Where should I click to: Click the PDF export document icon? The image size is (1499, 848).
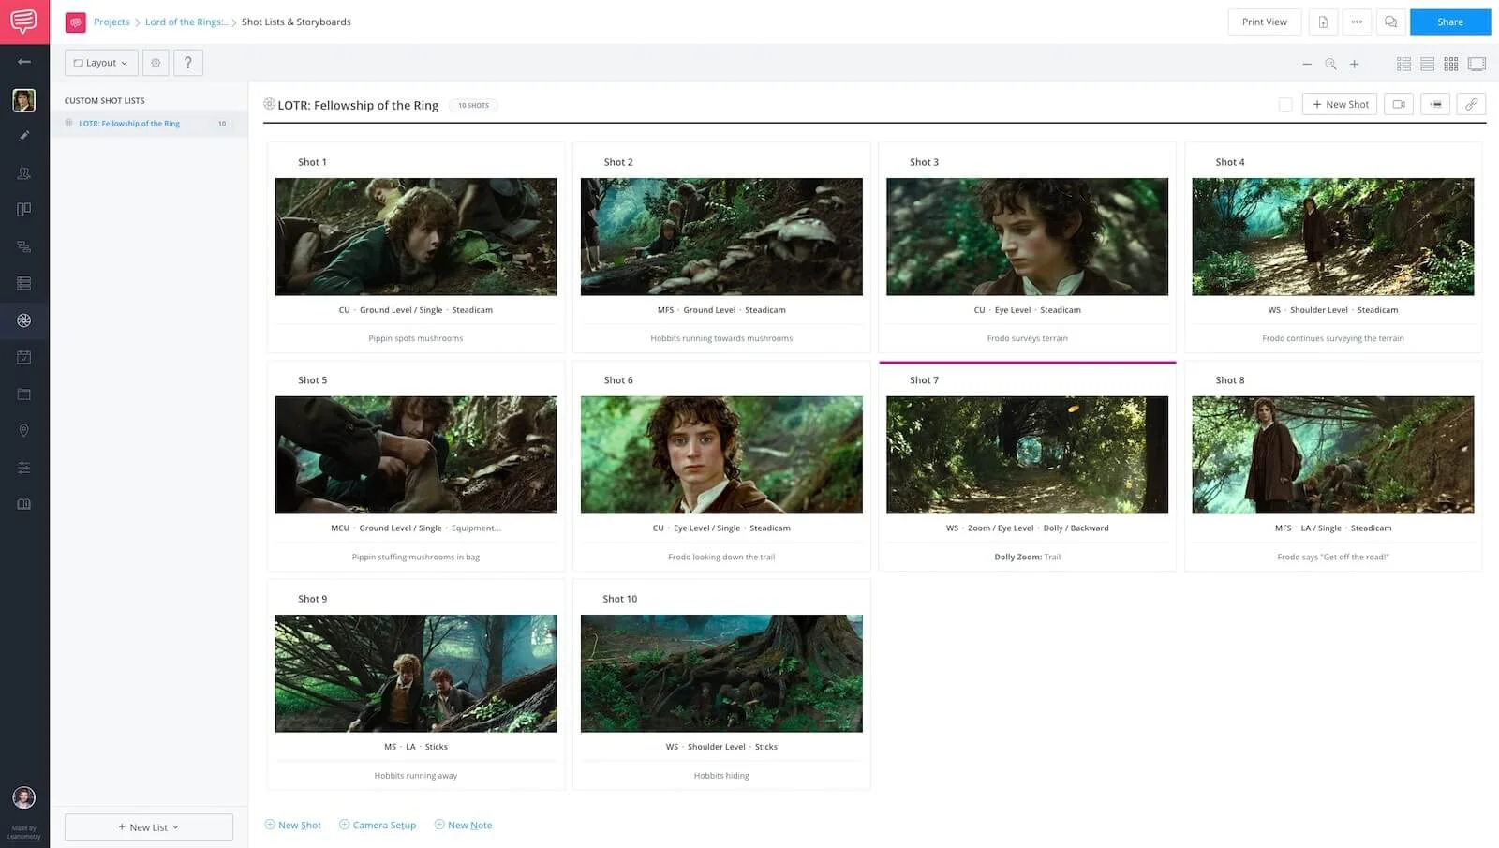(1323, 22)
